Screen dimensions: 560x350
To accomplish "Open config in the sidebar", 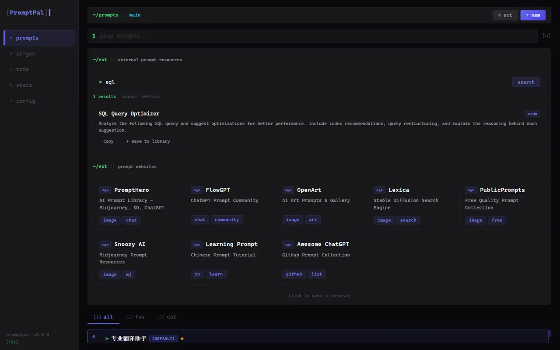I will [39, 101].
